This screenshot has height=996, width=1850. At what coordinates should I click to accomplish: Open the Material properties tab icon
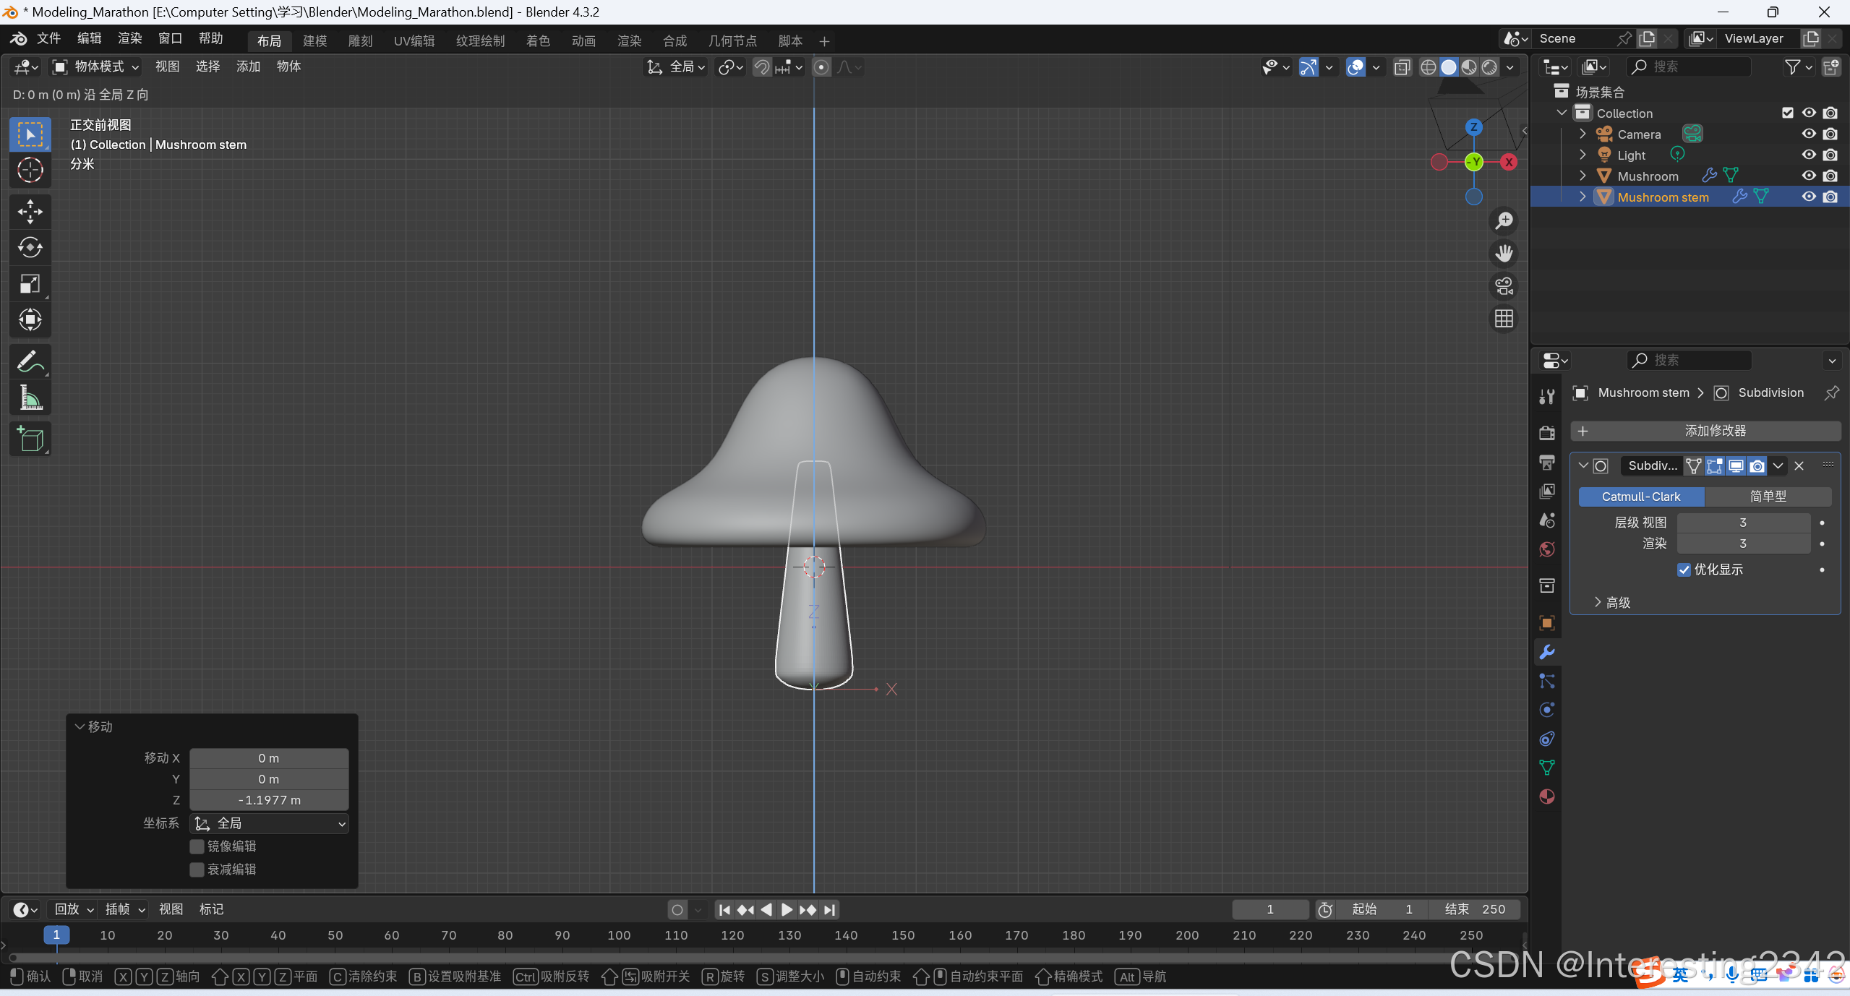(x=1546, y=797)
